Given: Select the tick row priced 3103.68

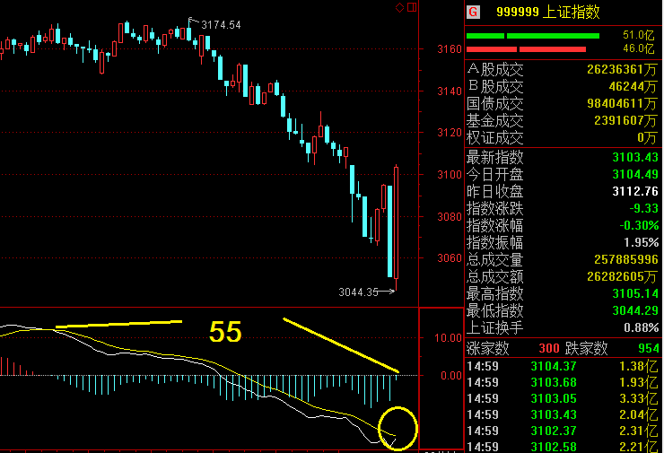Looking at the screenshot, I should 563,382.
